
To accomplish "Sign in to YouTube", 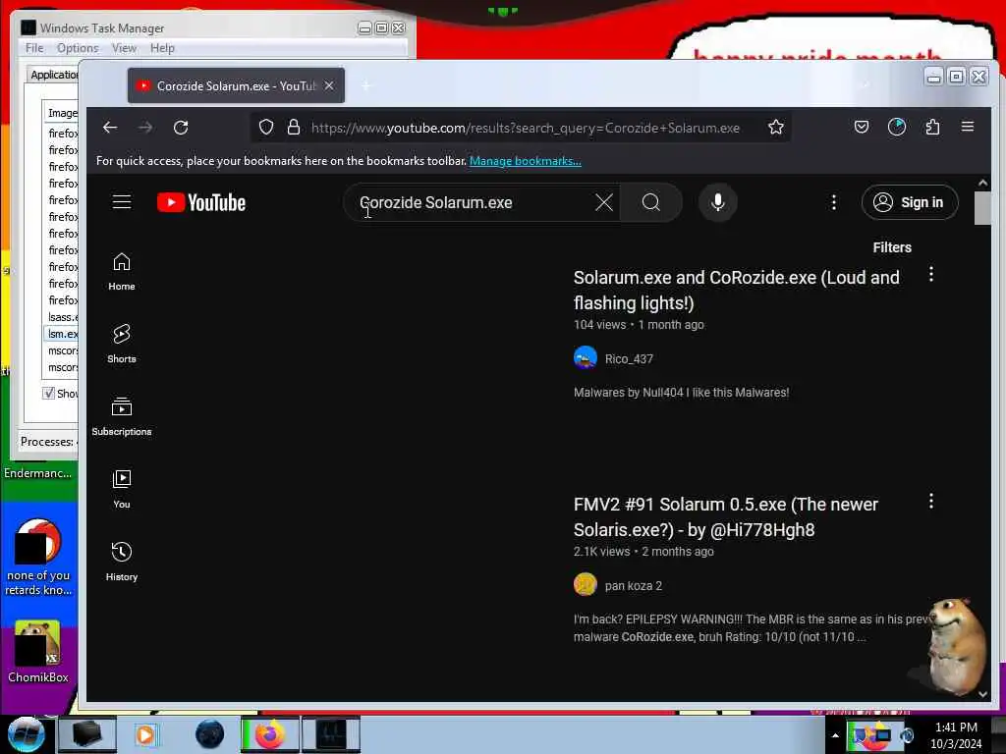I will pyautogui.click(x=910, y=202).
